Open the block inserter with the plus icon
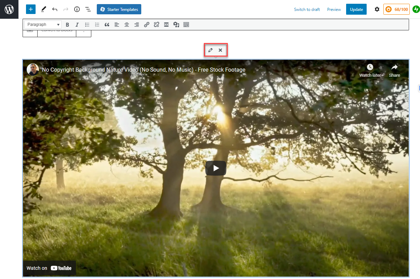The width and height of the screenshot is (420, 279). 30,9
